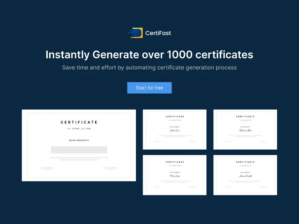Click the CERTIFICATE title on the large preview
The image size is (299, 224).
coord(79,122)
